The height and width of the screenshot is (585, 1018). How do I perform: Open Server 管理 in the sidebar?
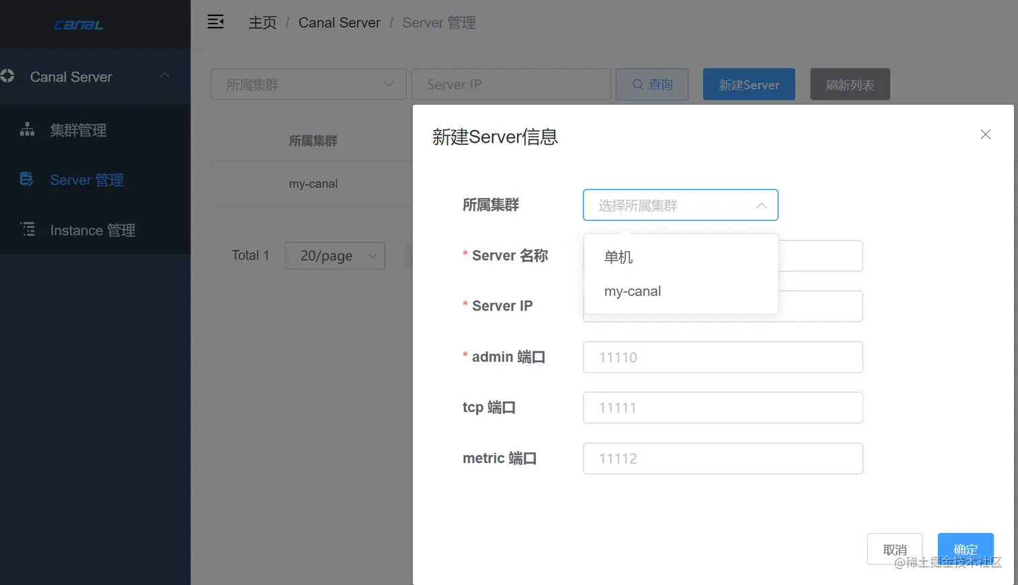87,180
